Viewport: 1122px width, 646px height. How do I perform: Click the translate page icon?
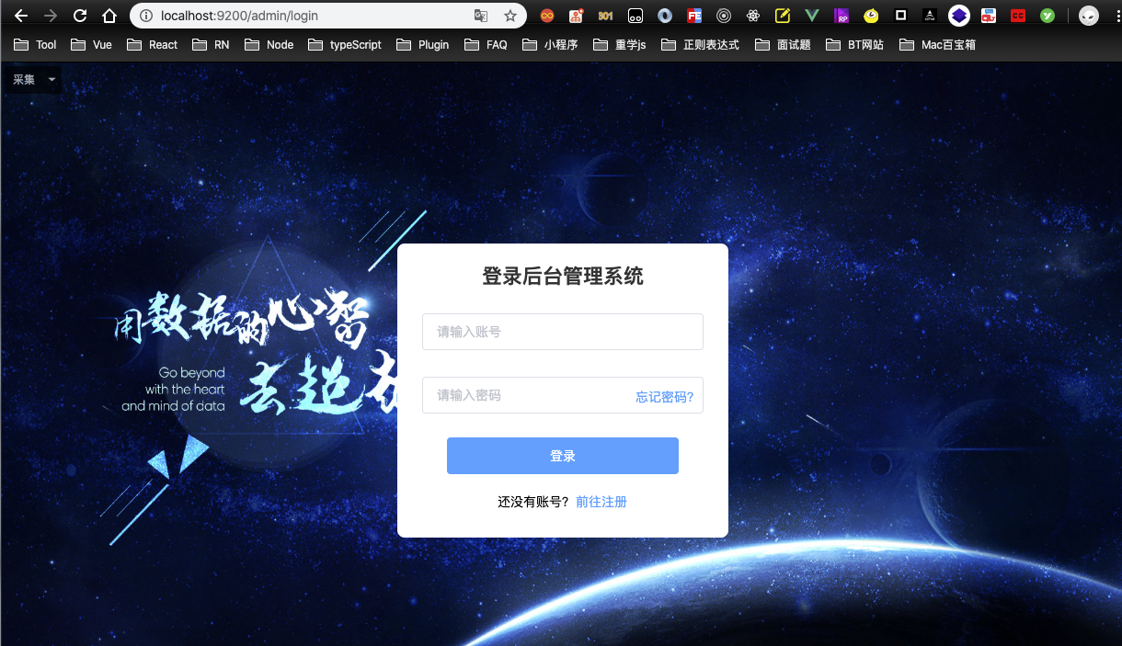[481, 16]
